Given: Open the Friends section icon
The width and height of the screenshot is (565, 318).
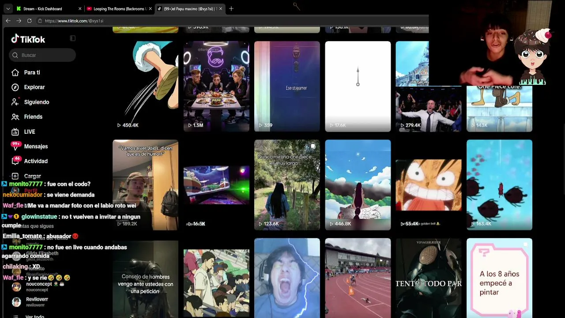Looking at the screenshot, I should 15,117.
